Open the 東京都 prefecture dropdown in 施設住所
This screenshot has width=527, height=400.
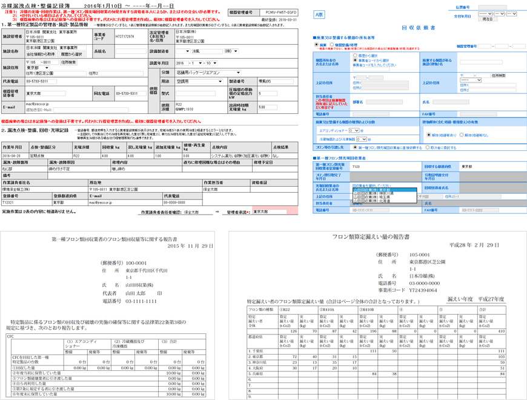pyautogui.click(x=38, y=67)
